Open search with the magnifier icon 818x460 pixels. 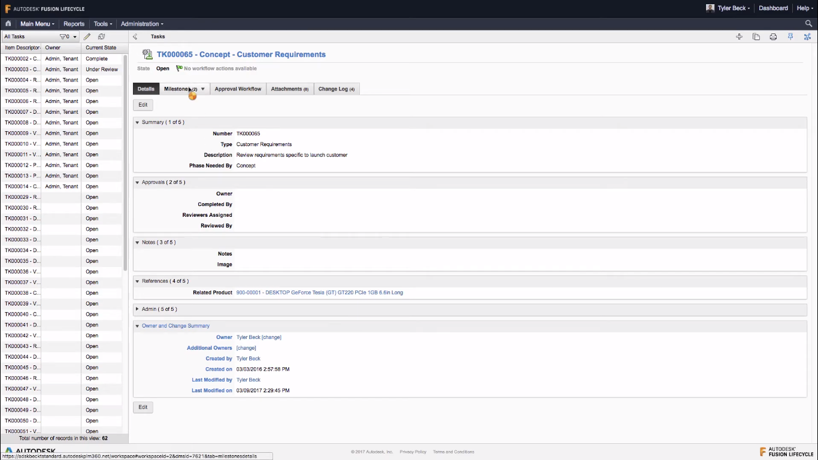808,24
